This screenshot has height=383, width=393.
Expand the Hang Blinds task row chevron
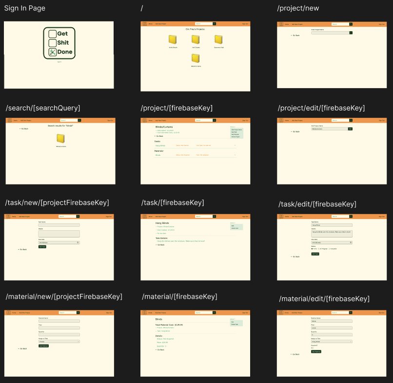[235, 146]
